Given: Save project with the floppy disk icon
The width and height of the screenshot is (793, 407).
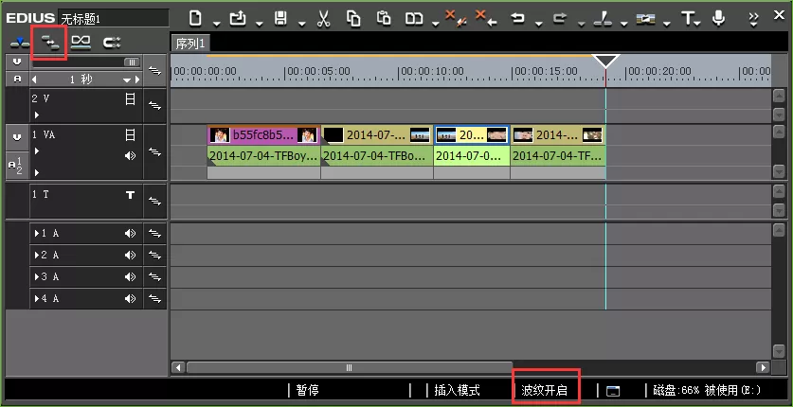Looking at the screenshot, I should pos(280,19).
